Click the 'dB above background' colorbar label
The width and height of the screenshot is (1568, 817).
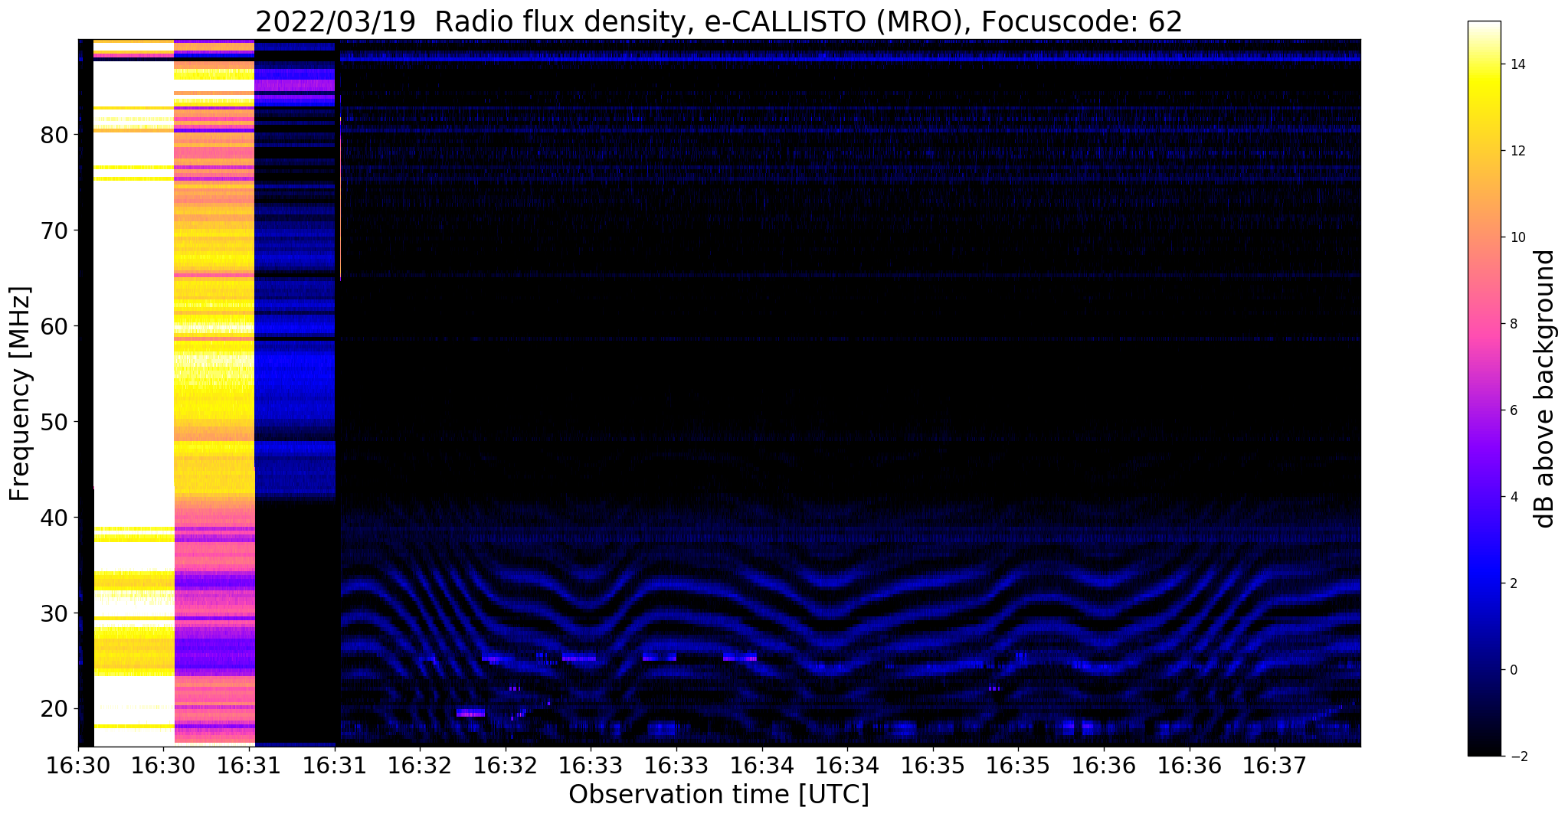(x=1545, y=388)
